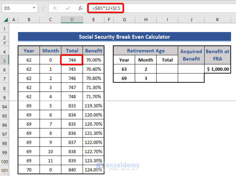Select column A header
236x176 pixels.
(14, 20)
